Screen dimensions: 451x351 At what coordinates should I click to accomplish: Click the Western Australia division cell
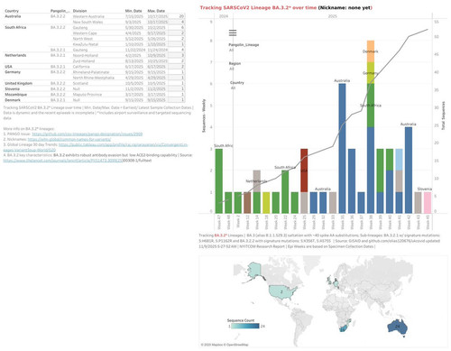(88, 16)
